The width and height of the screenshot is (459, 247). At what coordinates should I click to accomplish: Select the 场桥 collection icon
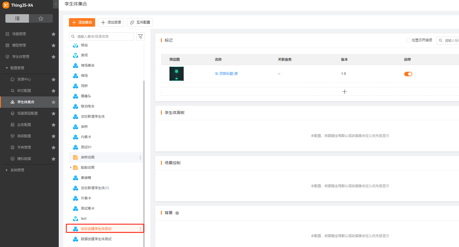pos(76,86)
